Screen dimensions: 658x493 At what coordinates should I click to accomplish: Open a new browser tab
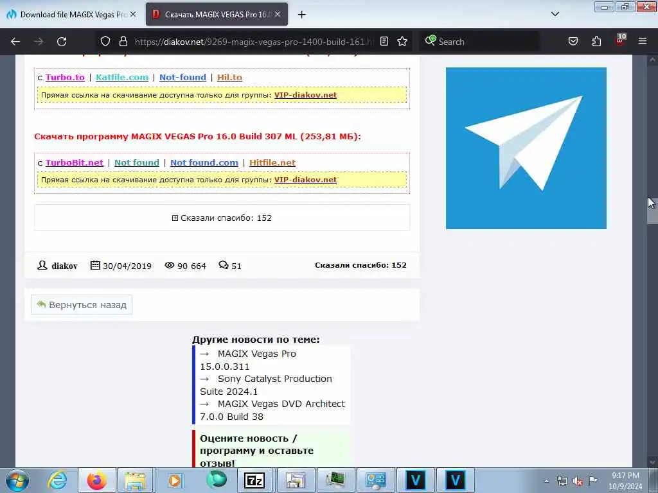coord(301,15)
